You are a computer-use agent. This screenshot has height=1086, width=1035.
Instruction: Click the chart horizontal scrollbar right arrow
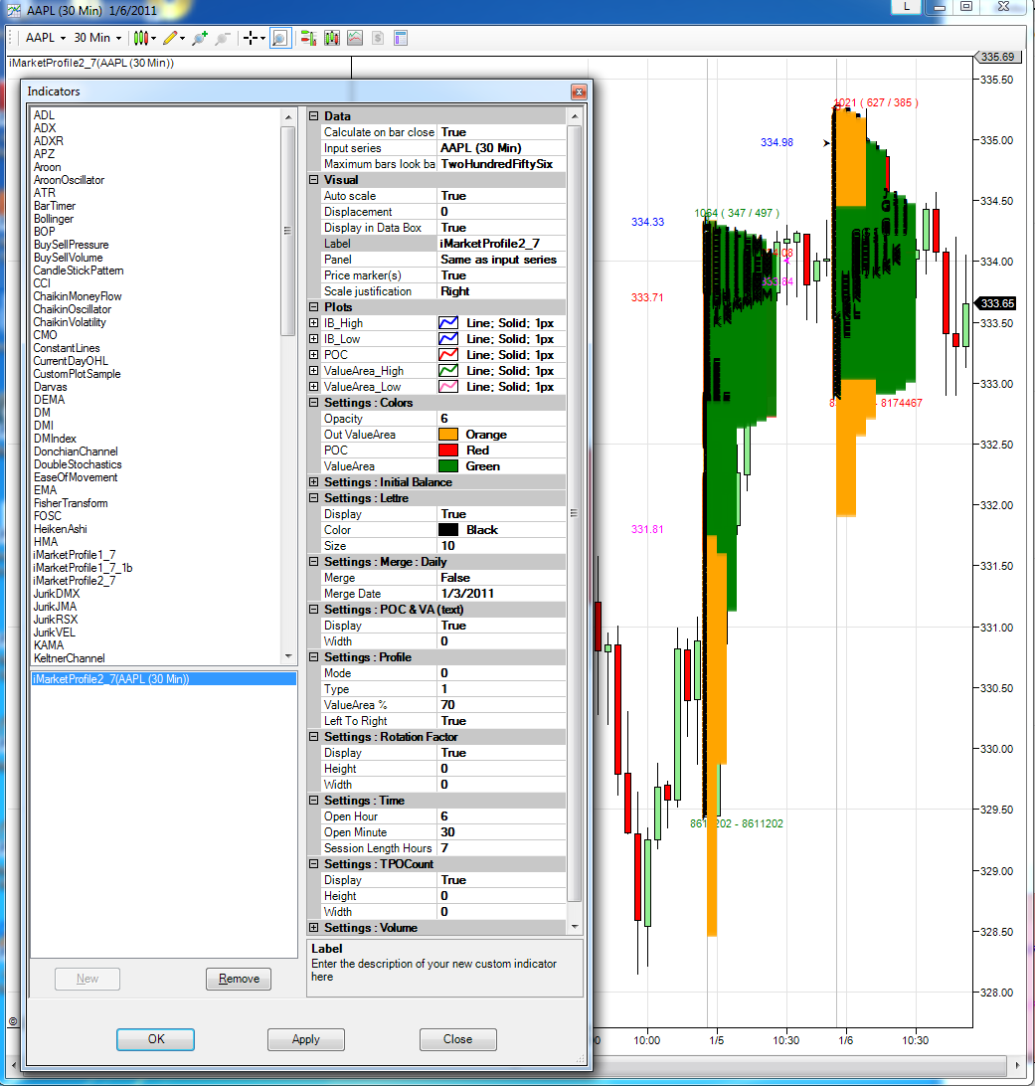[x=1016, y=1065]
